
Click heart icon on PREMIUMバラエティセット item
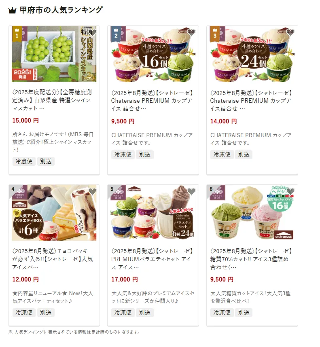click(191, 191)
